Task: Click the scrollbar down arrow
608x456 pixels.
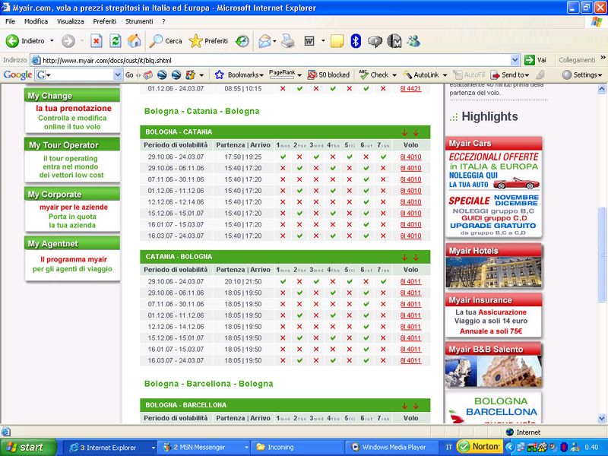Action: pyautogui.click(x=601, y=419)
